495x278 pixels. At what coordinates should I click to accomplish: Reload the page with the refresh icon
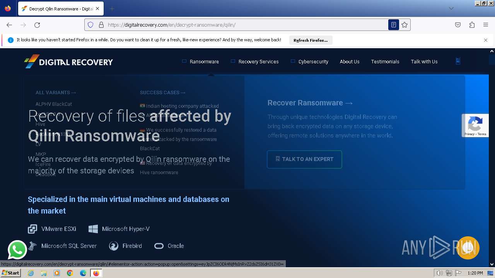tap(37, 25)
